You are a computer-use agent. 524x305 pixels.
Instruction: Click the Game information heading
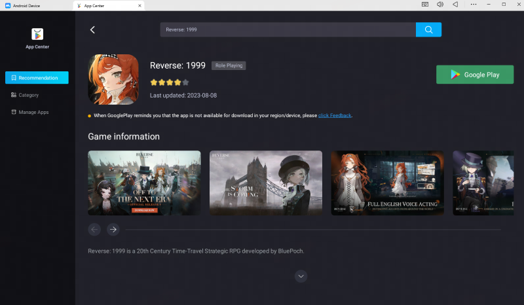[124, 136]
